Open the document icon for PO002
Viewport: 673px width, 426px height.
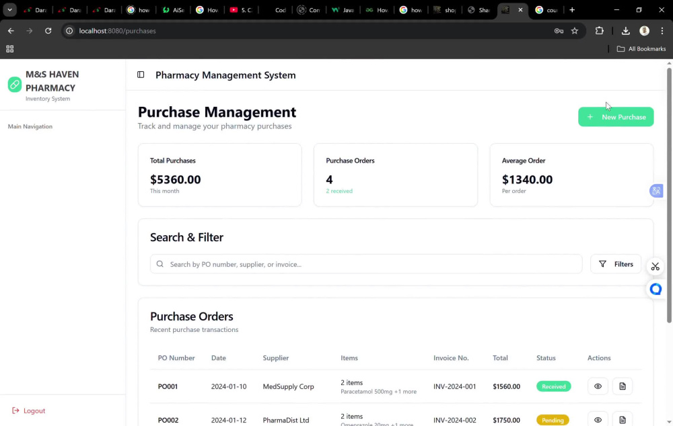click(x=623, y=420)
